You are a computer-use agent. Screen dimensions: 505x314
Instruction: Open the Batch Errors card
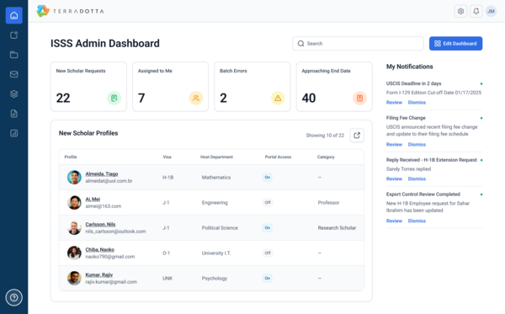tap(252, 87)
